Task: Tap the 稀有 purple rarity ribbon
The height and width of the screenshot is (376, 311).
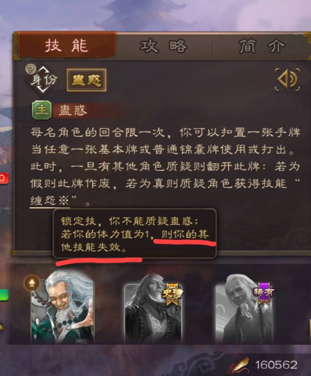Action: pyautogui.click(x=264, y=293)
